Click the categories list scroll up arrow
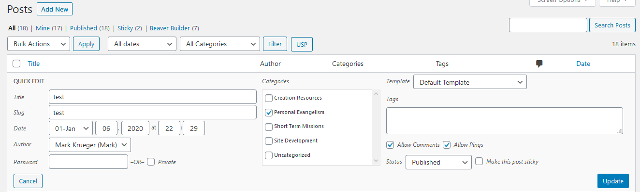Image resolution: width=640 pixels, height=192 pixels. coord(376,94)
